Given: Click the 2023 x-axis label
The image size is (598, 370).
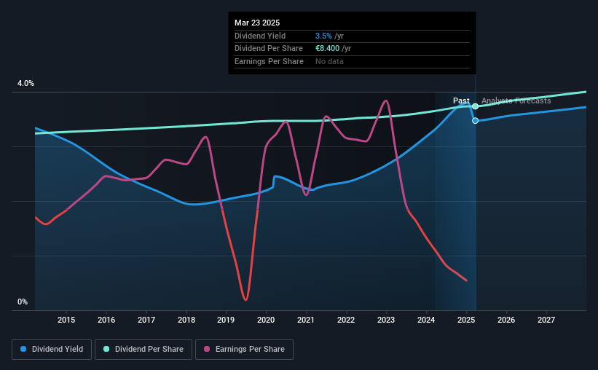Looking at the screenshot, I should tap(386, 320).
